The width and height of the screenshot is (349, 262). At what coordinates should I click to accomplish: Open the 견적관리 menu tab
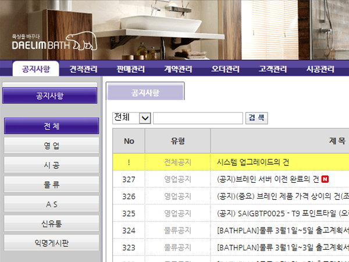click(x=83, y=69)
